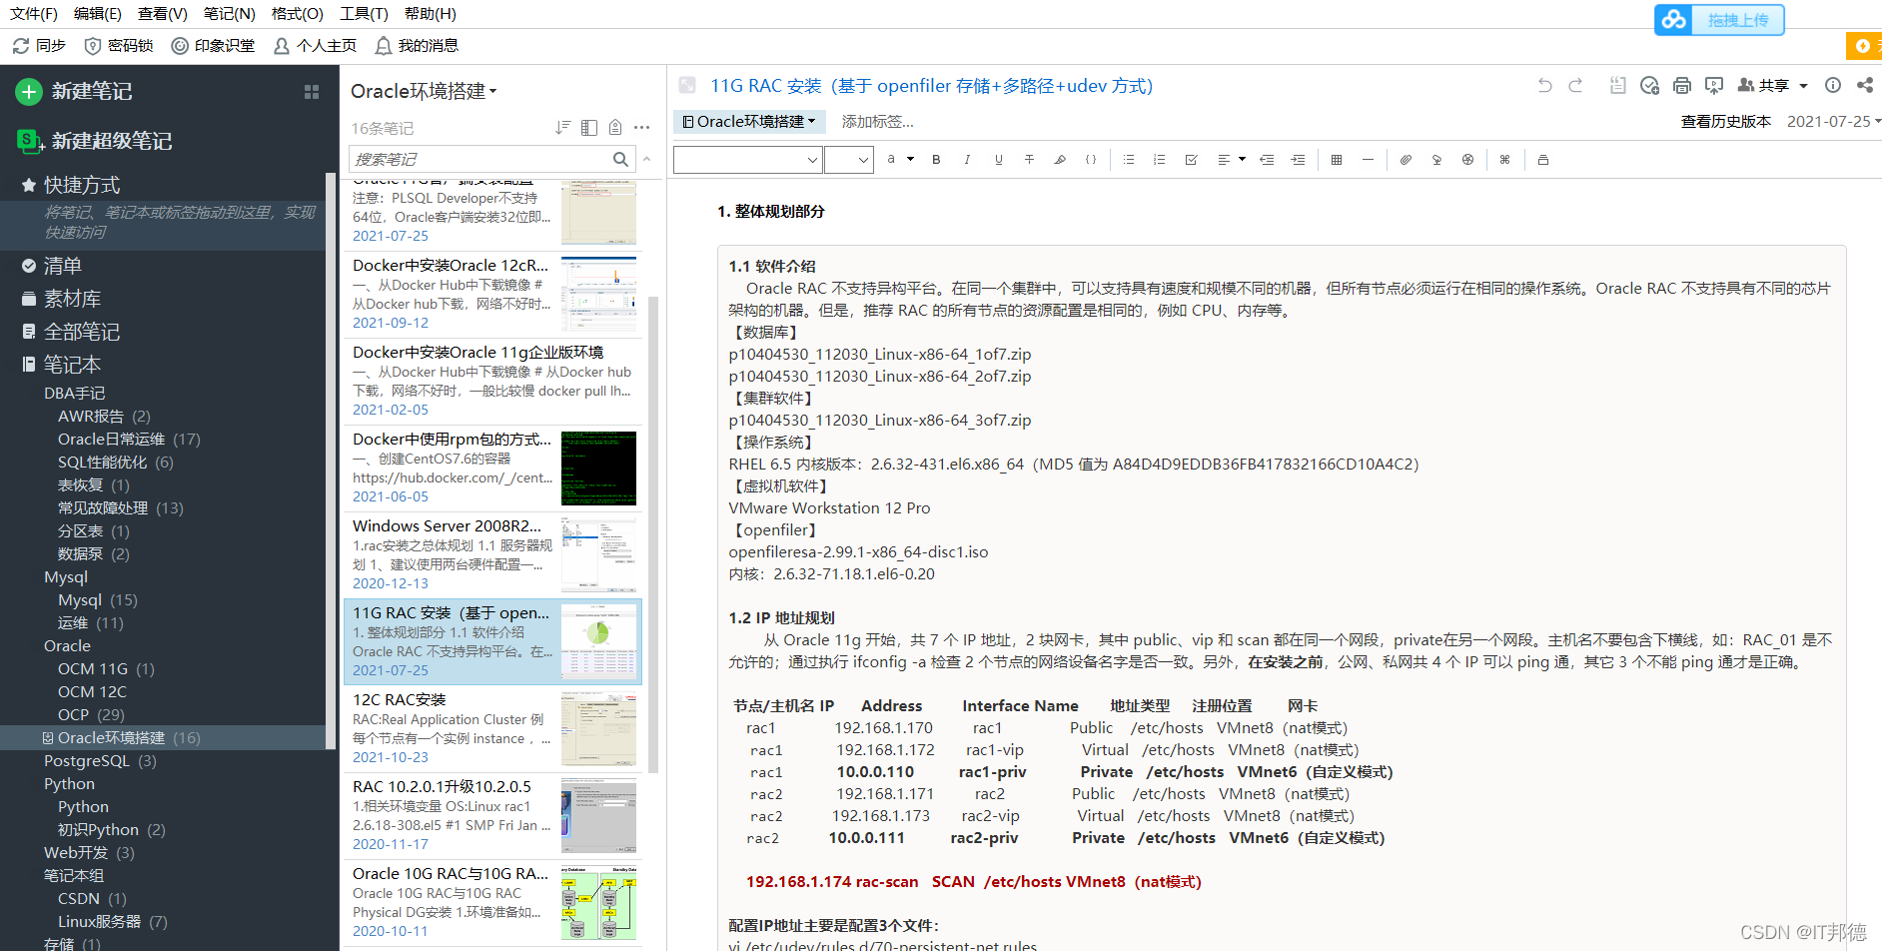
Task: Toggle note list view layout icon
Action: point(589,128)
